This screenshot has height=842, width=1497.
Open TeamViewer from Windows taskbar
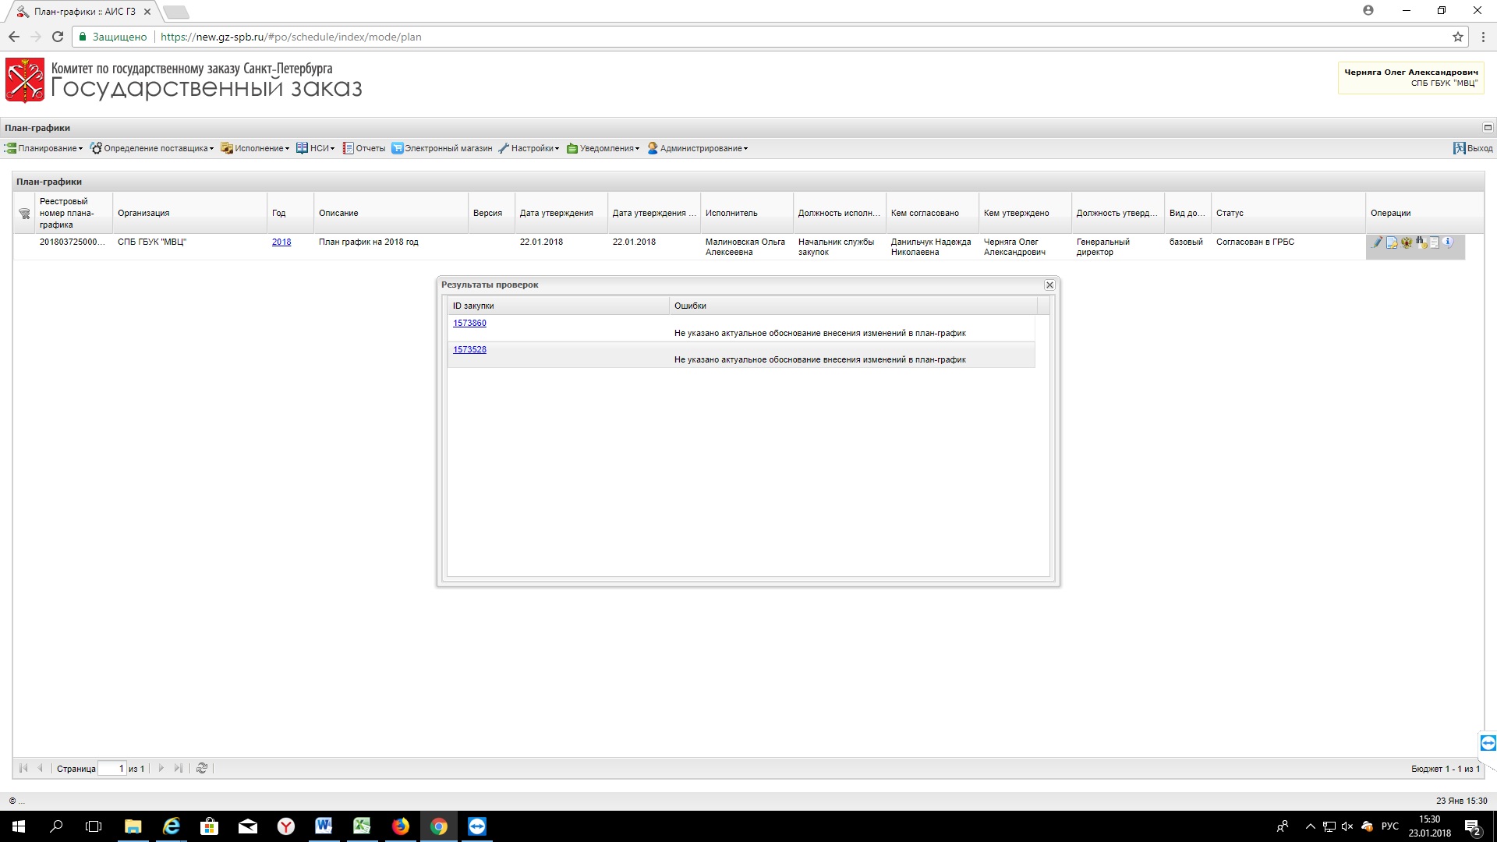point(477,826)
